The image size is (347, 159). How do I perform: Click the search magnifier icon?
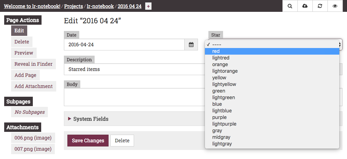290,6
